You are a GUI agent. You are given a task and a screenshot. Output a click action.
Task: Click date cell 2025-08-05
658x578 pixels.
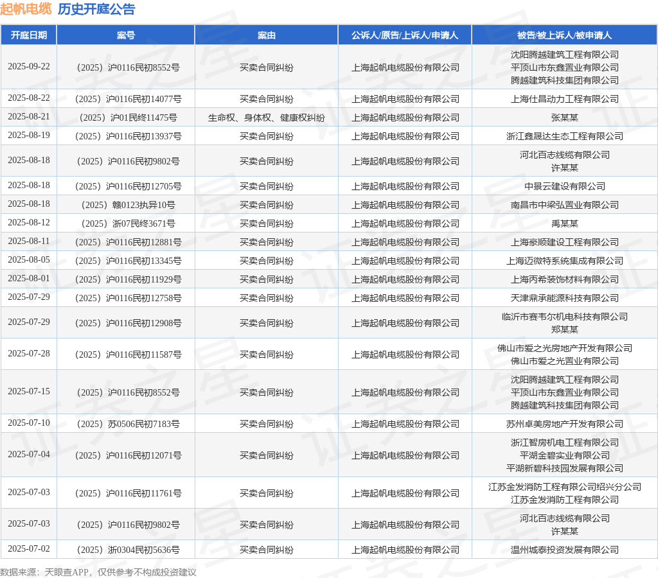(x=28, y=260)
